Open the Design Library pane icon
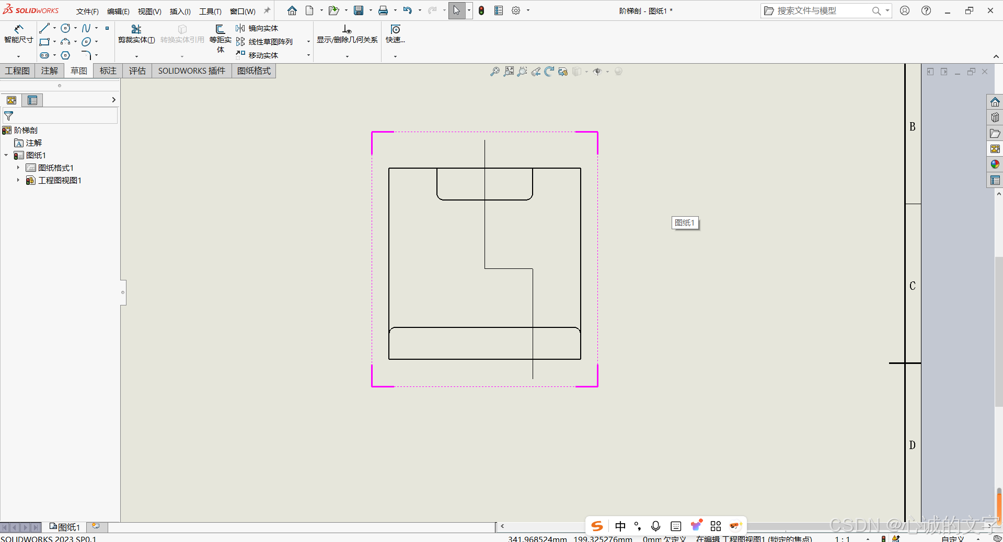This screenshot has width=1003, height=542. [995, 117]
